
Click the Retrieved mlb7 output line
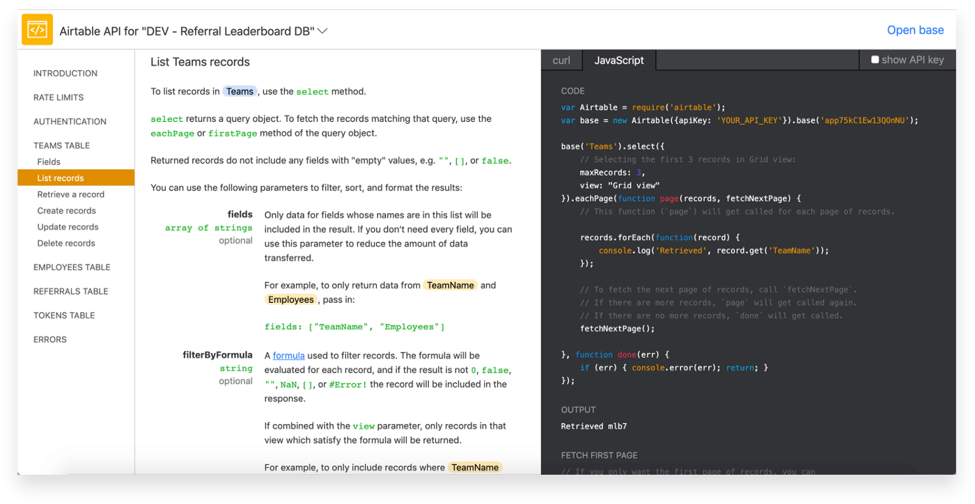click(594, 426)
